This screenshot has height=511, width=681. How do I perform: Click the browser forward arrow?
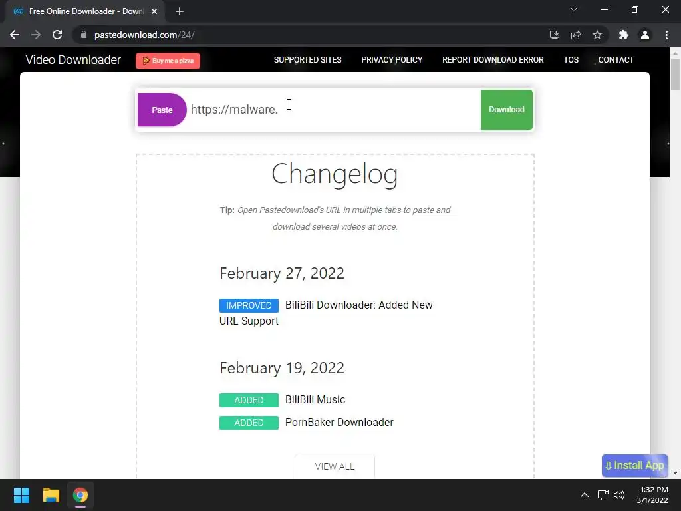click(x=36, y=35)
